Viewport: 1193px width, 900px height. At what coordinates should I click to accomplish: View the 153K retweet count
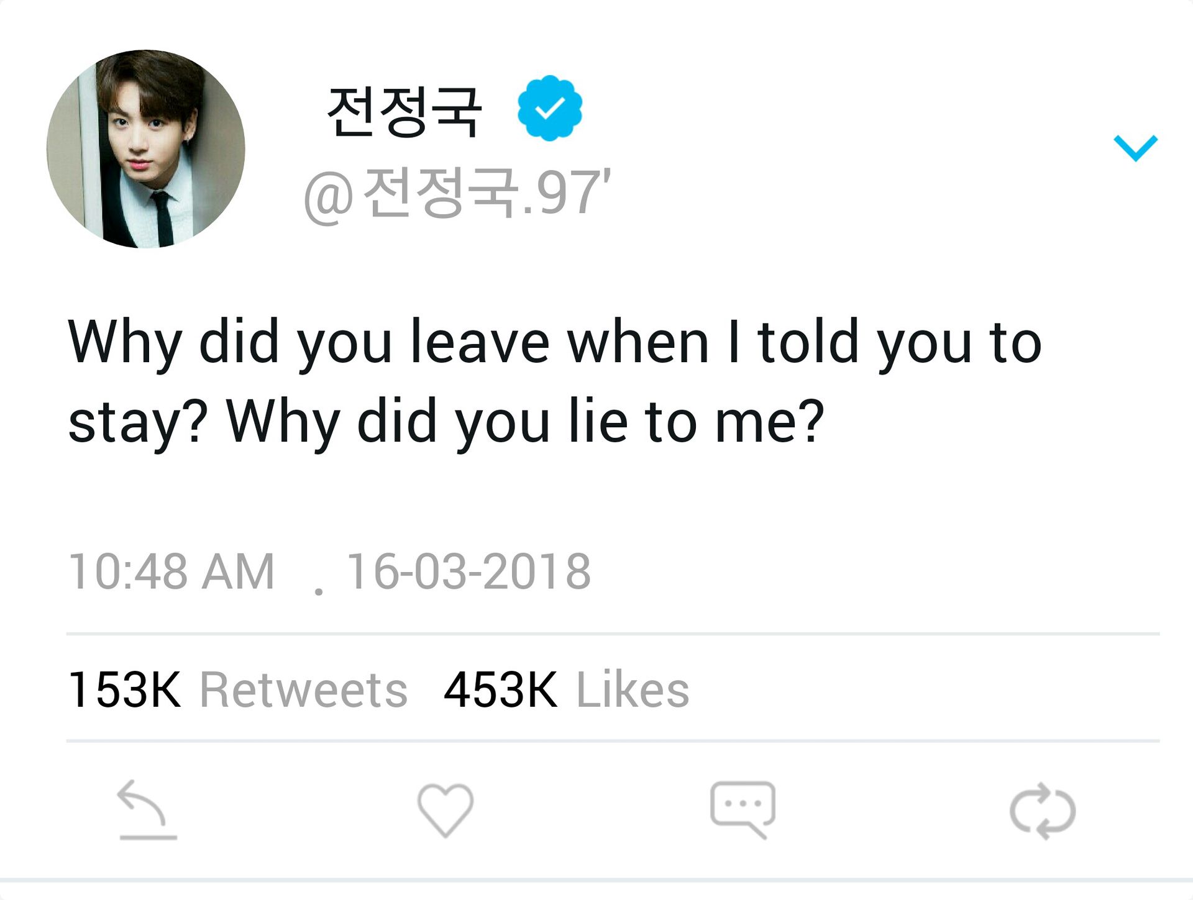coord(125,689)
